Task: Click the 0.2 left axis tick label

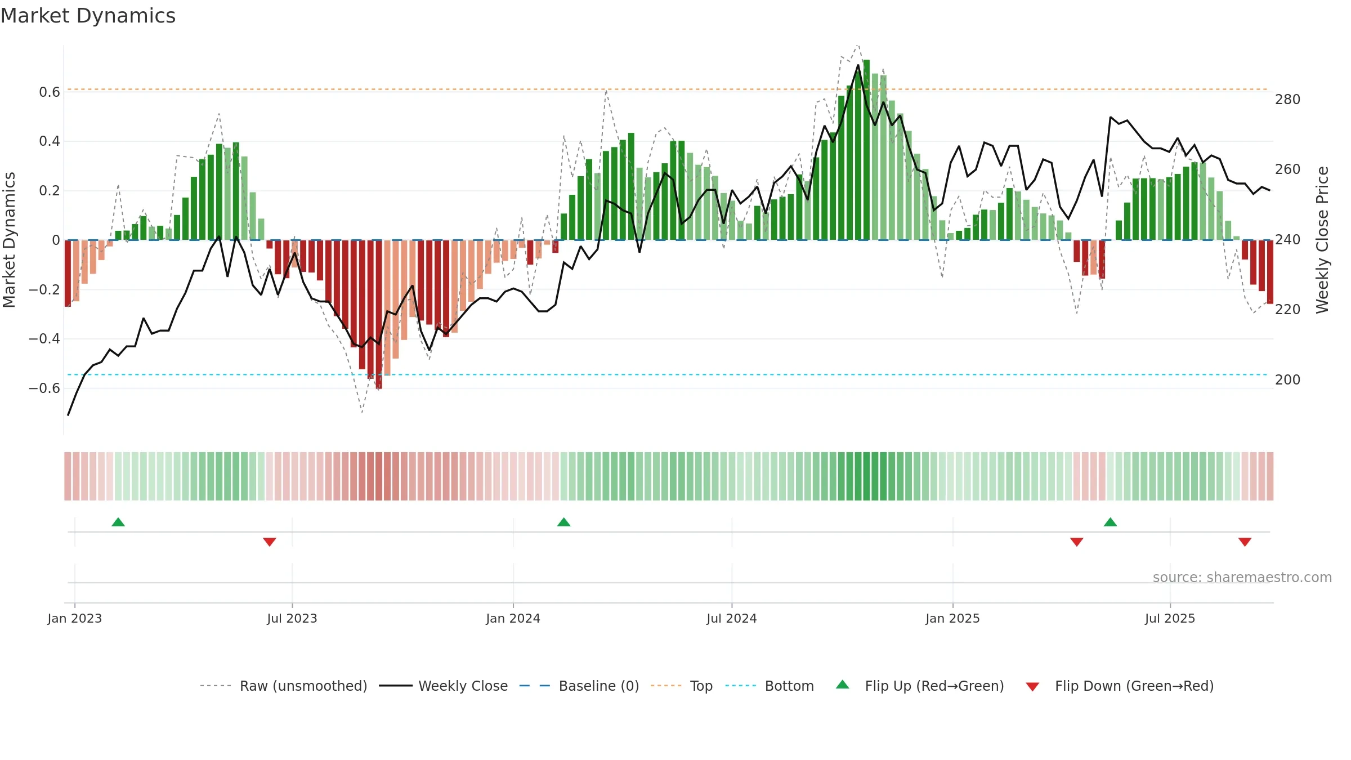Action: (x=50, y=191)
